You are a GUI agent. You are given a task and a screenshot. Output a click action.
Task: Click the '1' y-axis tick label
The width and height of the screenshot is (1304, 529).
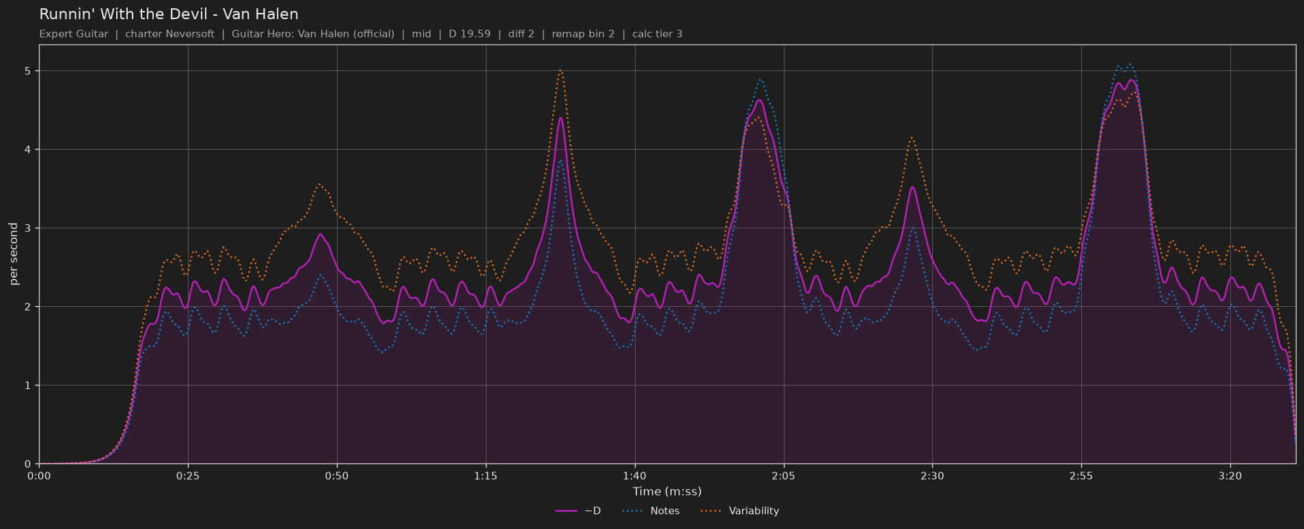pos(29,385)
